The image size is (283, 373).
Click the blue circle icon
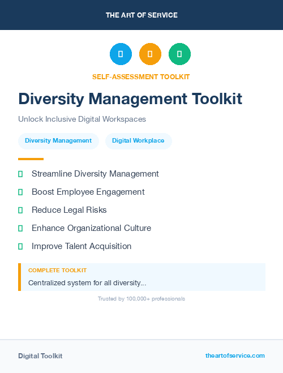[x=121, y=54]
